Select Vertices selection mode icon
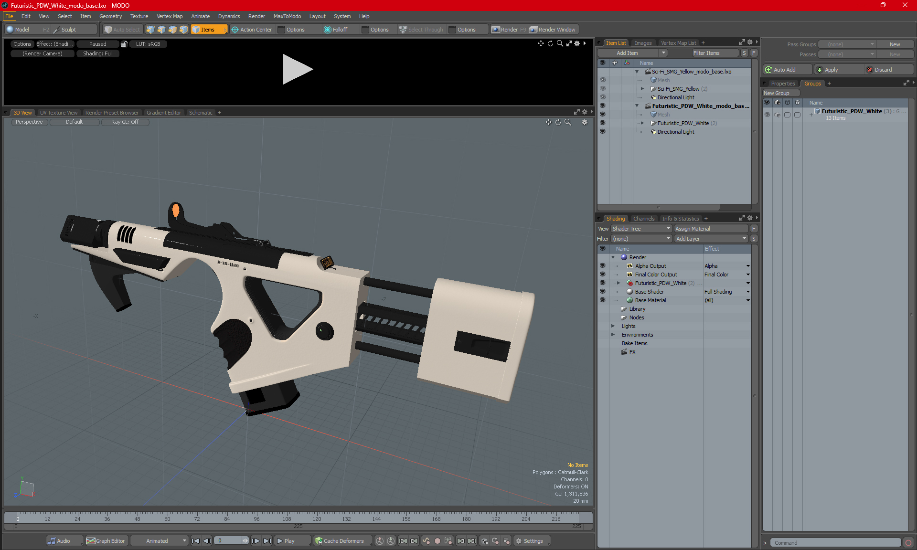Screen dimensions: 917x550 tap(150, 30)
